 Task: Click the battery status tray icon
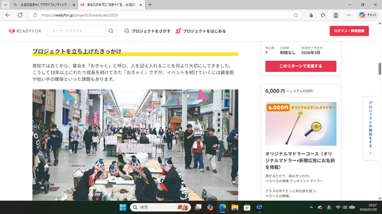pos(352,207)
